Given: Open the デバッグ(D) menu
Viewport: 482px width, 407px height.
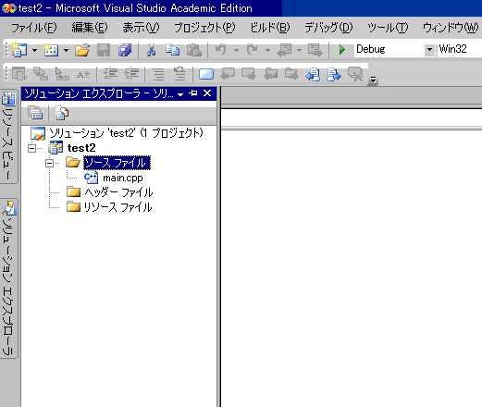Looking at the screenshot, I should (328, 28).
